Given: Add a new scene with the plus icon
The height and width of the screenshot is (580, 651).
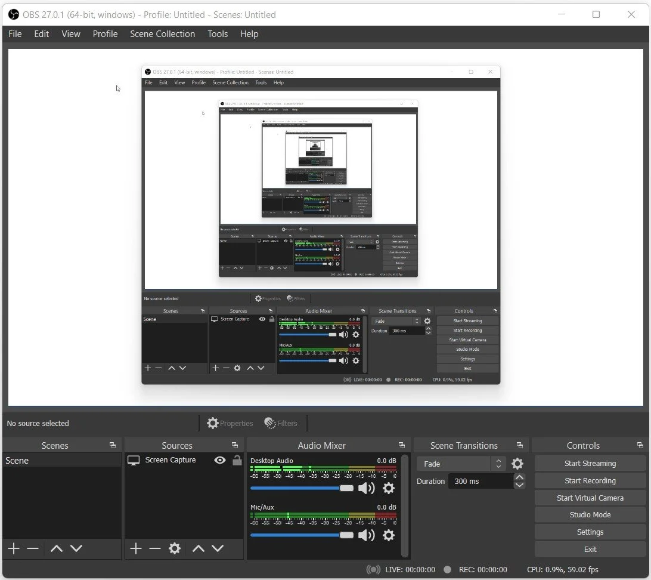Looking at the screenshot, I should pos(14,548).
